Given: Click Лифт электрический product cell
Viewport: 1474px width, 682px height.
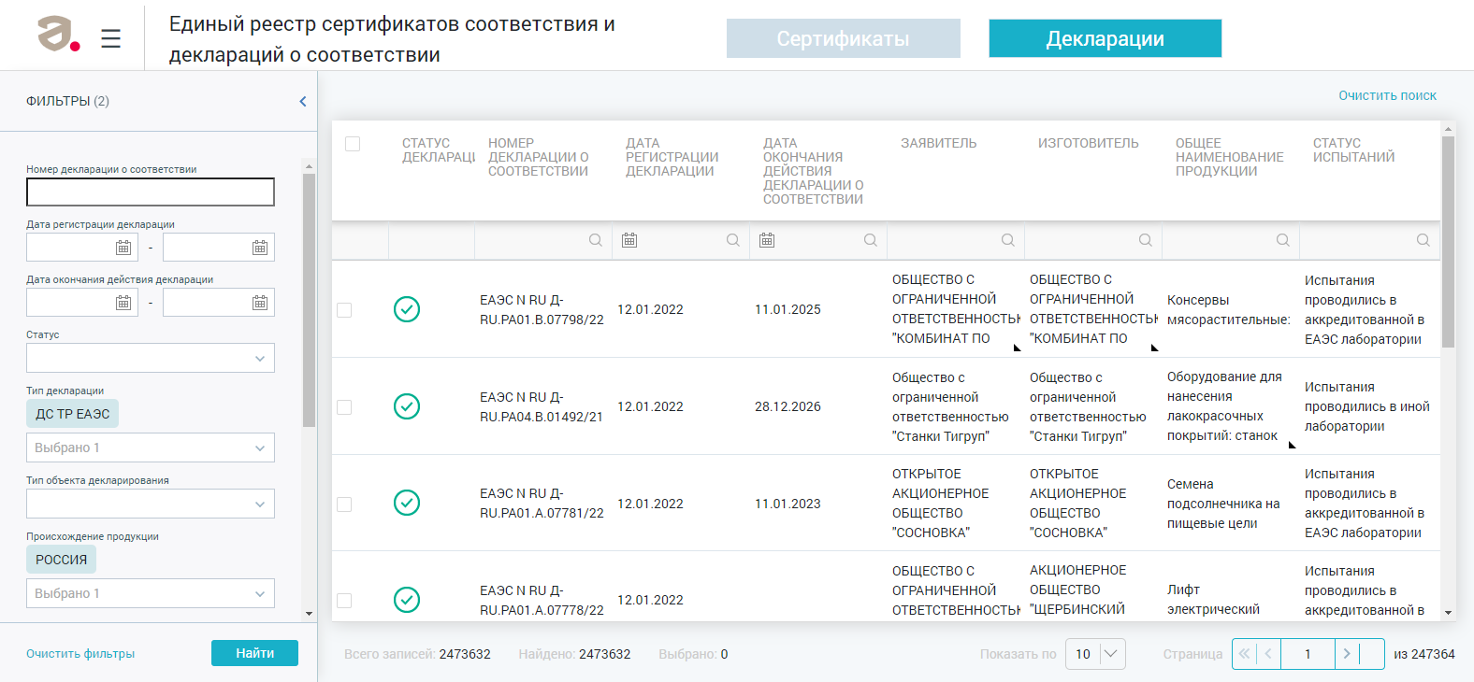Looking at the screenshot, I should 1213,600.
